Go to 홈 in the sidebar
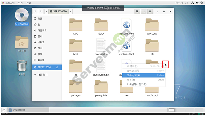206x116 pixels. click(x=47, y=24)
